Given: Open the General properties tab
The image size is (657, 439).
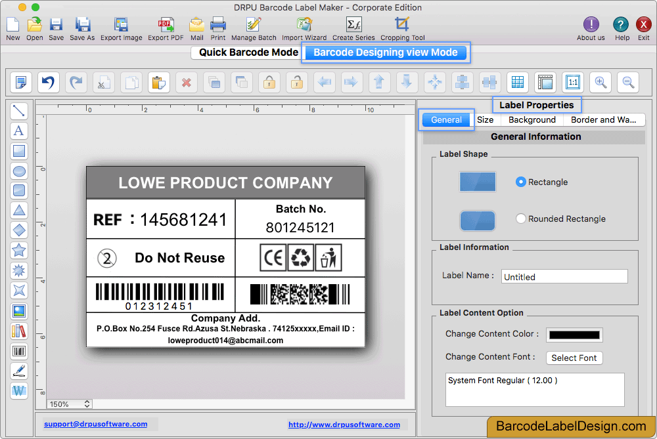Looking at the screenshot, I should [x=446, y=119].
